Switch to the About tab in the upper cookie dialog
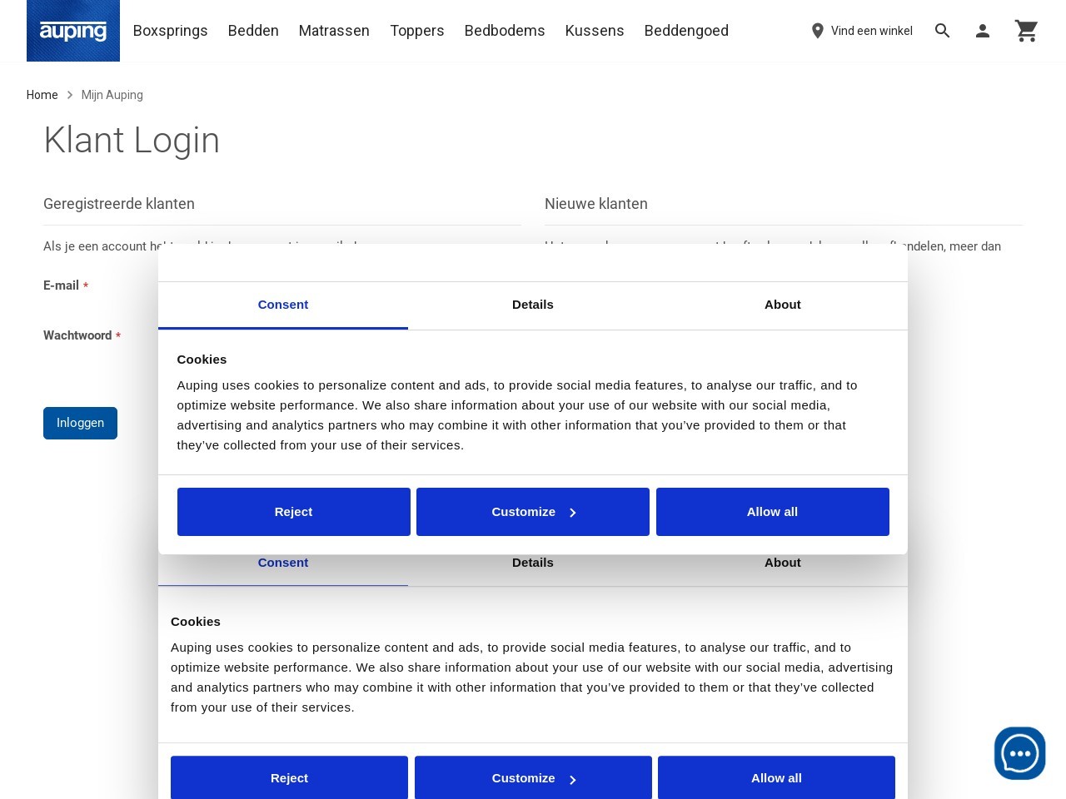 coord(783,305)
